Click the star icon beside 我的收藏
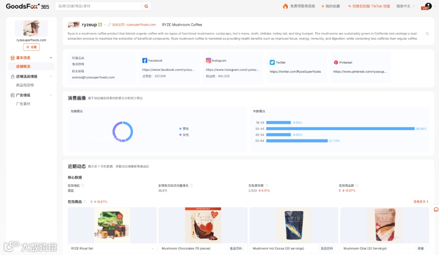The height and width of the screenshot is (255, 439). coord(323,6)
